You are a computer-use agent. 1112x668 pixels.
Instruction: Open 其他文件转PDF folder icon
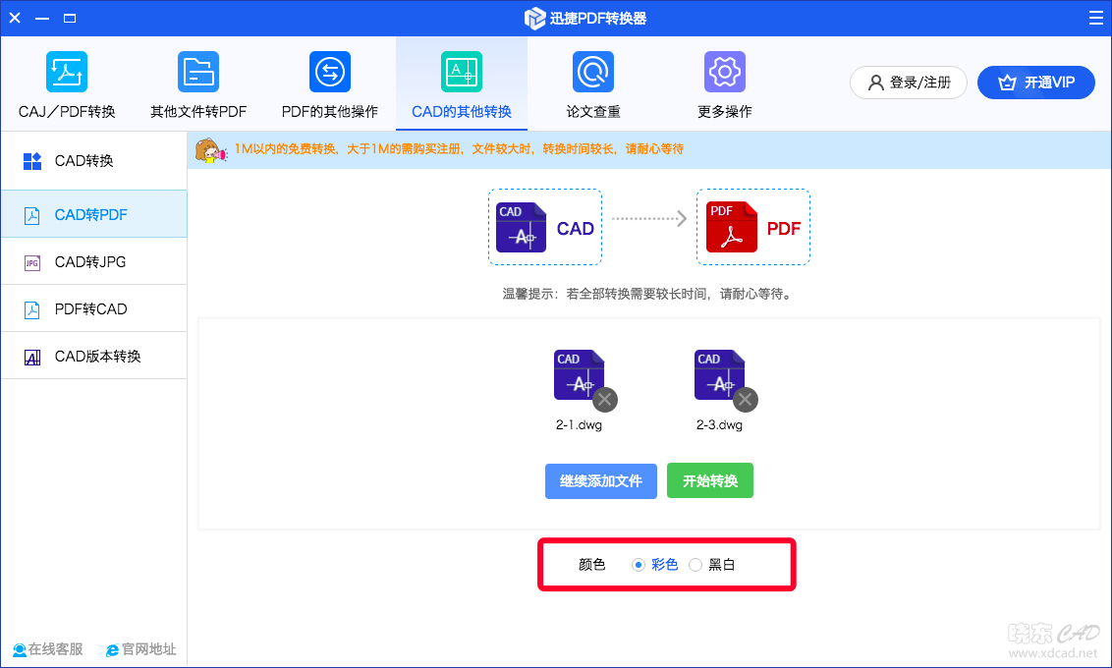(197, 72)
